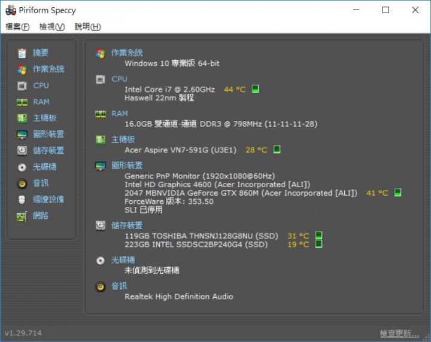The image size is (431, 342).
Task: Select CPU in the sidebar
Action: coord(41,85)
